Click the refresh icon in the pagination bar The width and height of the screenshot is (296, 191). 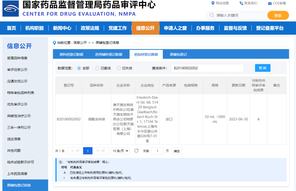coord(136,151)
